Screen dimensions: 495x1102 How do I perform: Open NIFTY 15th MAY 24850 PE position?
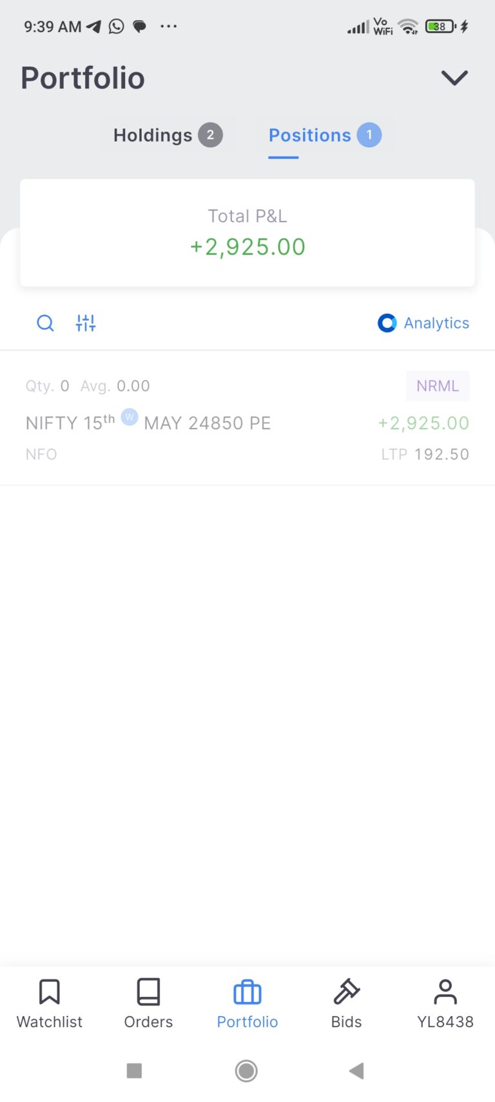(247, 418)
